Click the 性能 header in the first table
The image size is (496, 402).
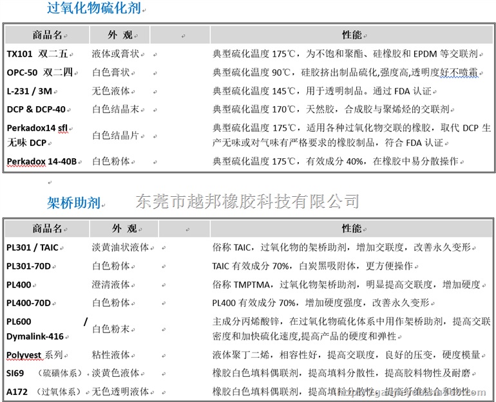click(x=352, y=35)
